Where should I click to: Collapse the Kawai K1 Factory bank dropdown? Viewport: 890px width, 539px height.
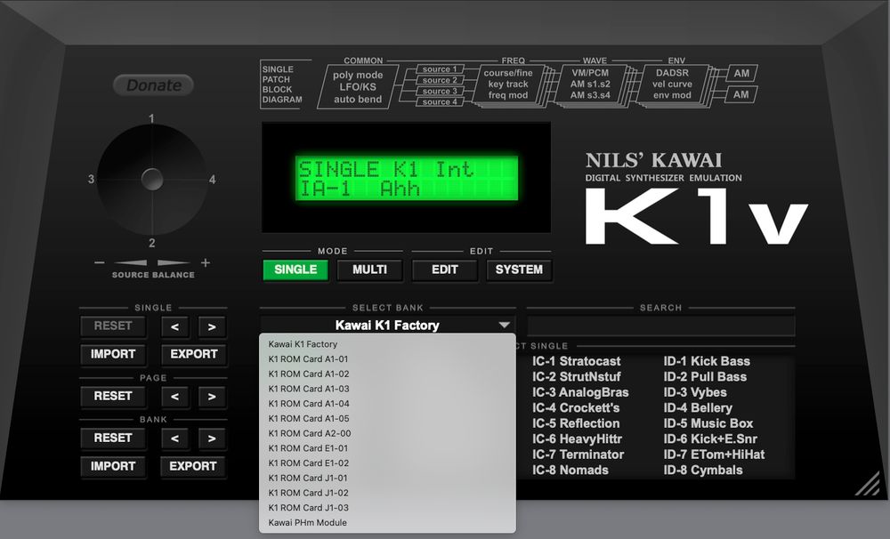[388, 326]
